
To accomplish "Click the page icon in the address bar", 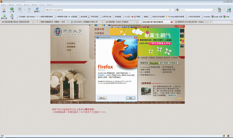I will point(43,10).
